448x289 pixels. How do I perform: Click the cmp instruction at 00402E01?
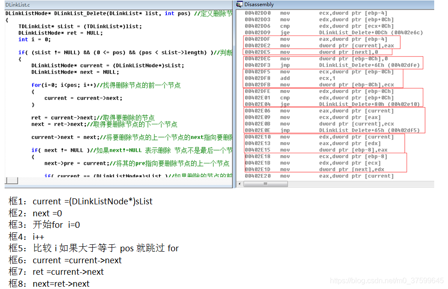(319, 98)
